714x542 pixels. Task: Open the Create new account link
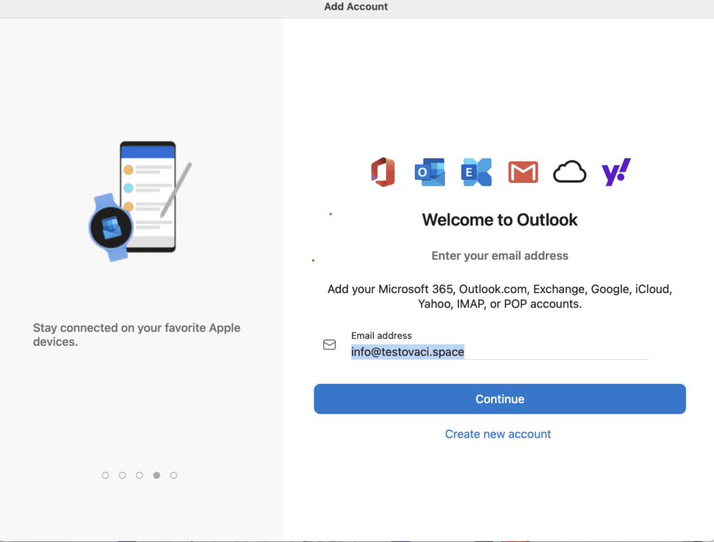[498, 434]
